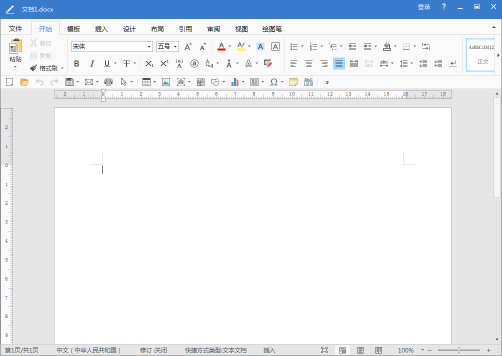
Task: Toggle italic formatting
Action: click(x=91, y=64)
